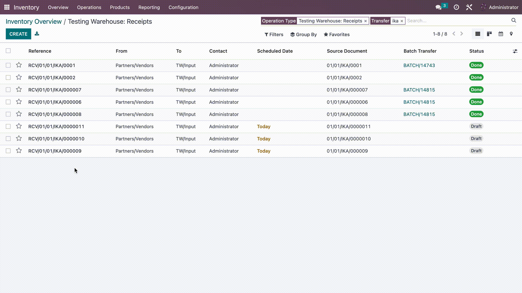Viewport: 522px width, 293px height.
Task: Toggle the select-all checkbox
Action: pyautogui.click(x=8, y=51)
